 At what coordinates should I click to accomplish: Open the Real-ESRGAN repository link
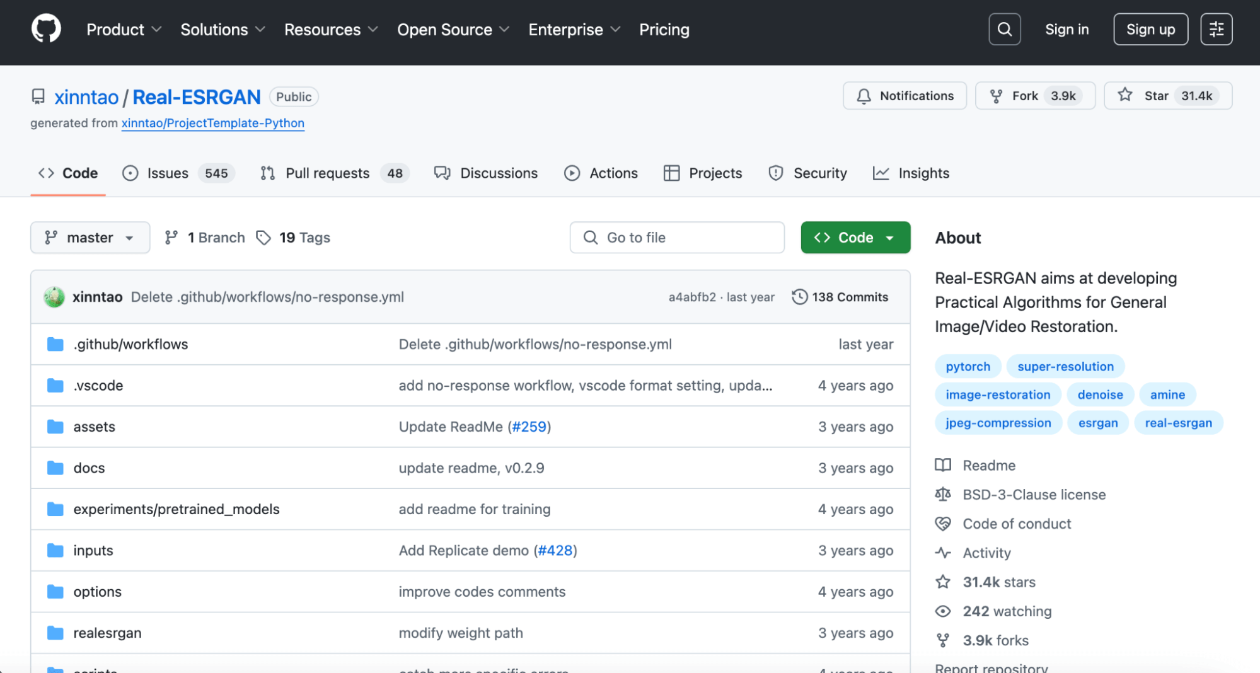(197, 97)
